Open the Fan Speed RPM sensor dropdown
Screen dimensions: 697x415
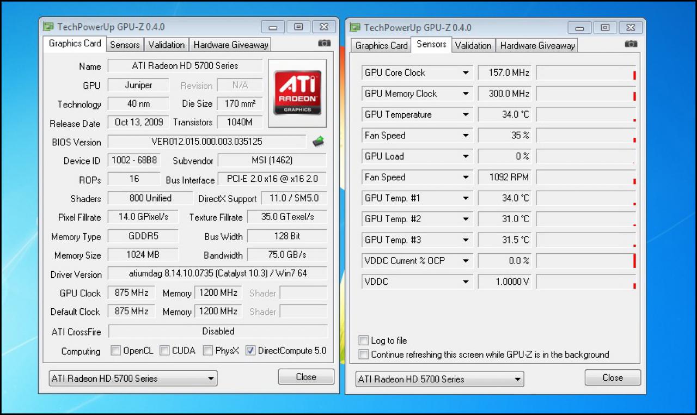click(x=466, y=178)
